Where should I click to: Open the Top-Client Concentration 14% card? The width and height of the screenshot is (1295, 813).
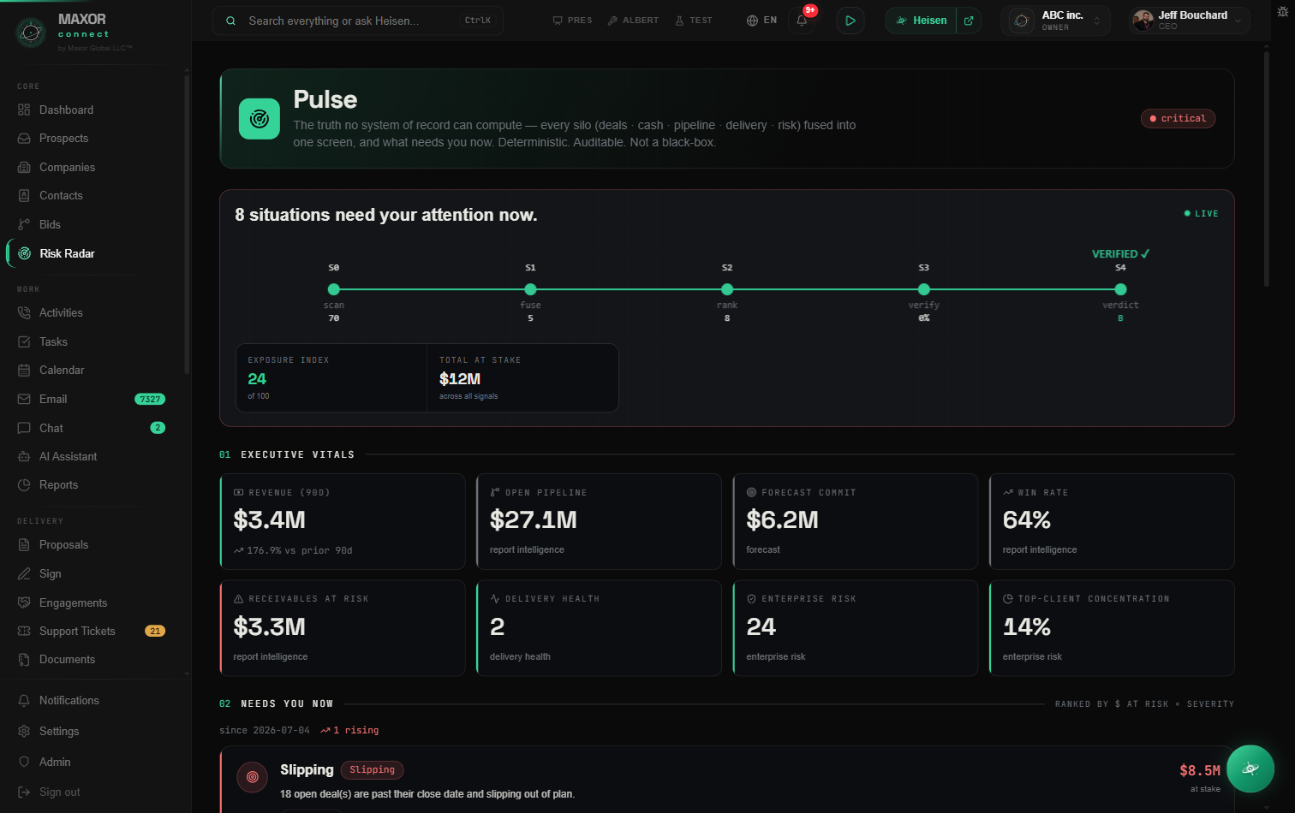(x=1112, y=628)
